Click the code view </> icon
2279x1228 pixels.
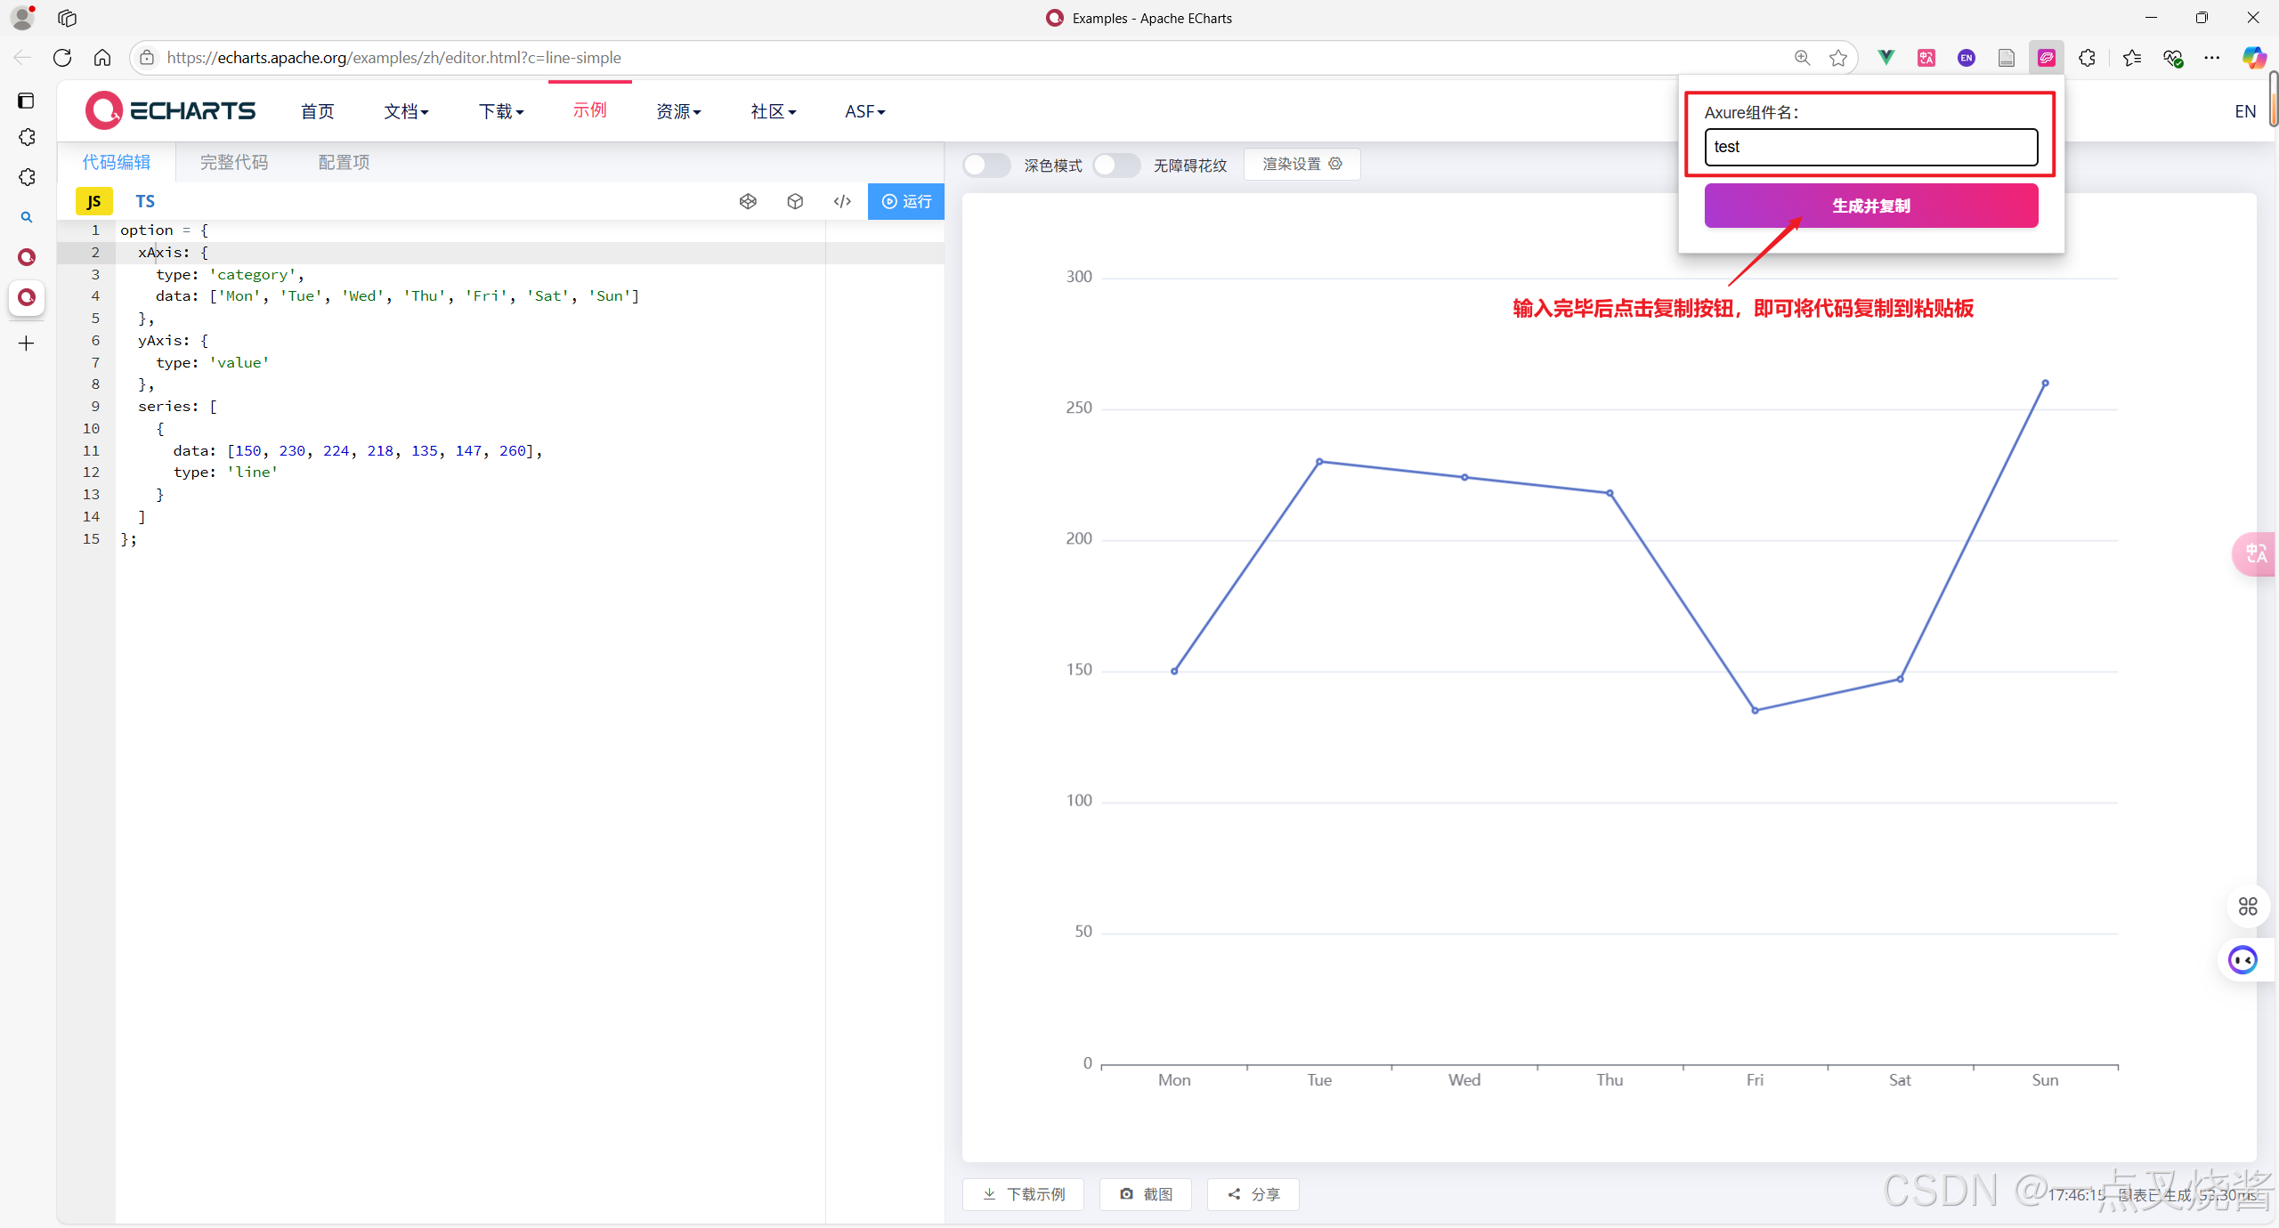[x=841, y=201]
